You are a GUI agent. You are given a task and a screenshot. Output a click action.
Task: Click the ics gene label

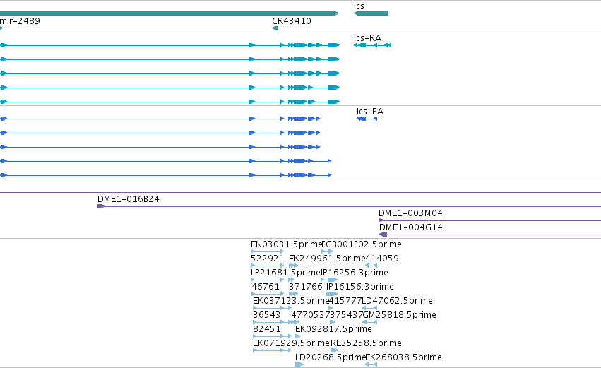click(x=359, y=6)
